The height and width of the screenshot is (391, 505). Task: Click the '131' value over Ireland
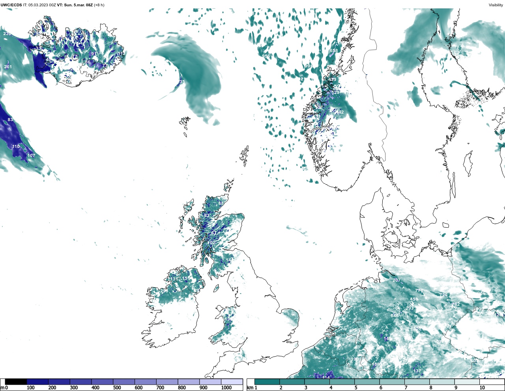point(174,279)
